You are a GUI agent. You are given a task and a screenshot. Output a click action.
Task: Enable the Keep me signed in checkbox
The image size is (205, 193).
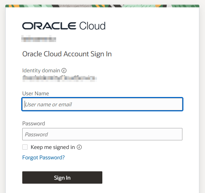25,147
